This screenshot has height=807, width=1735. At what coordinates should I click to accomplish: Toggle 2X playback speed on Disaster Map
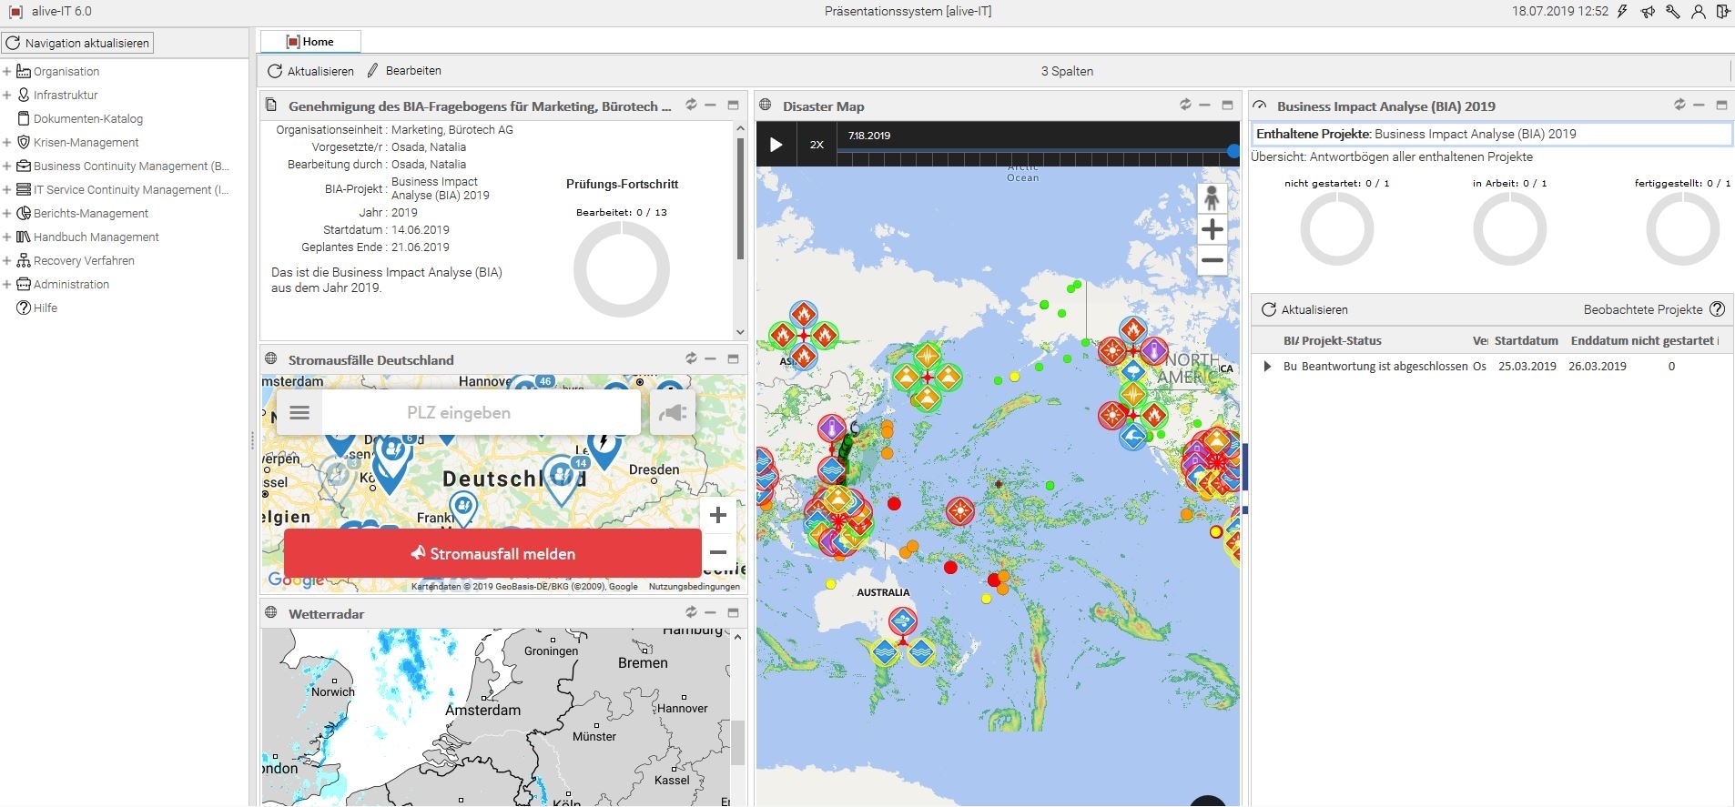coord(817,145)
